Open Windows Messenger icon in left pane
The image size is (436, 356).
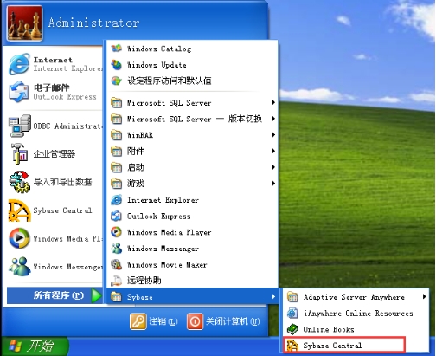coord(19,266)
